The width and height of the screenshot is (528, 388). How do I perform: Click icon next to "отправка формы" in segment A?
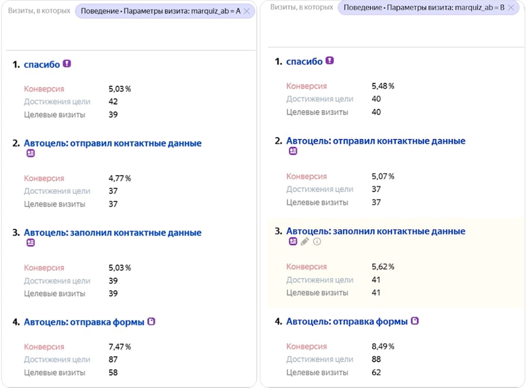click(x=151, y=322)
